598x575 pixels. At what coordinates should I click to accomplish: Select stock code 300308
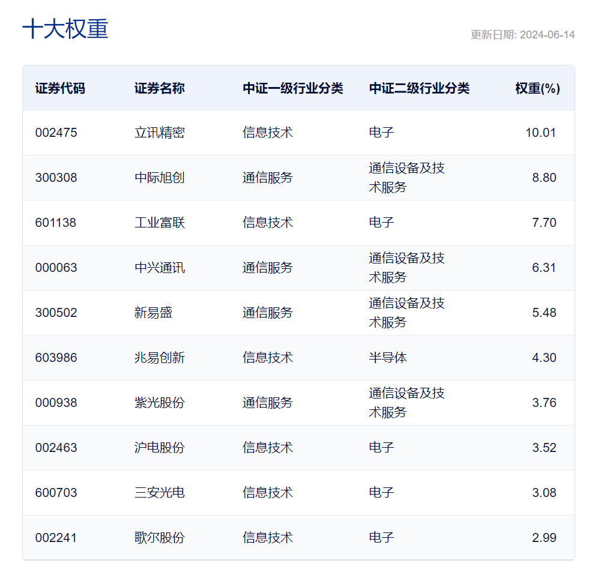pyautogui.click(x=56, y=178)
